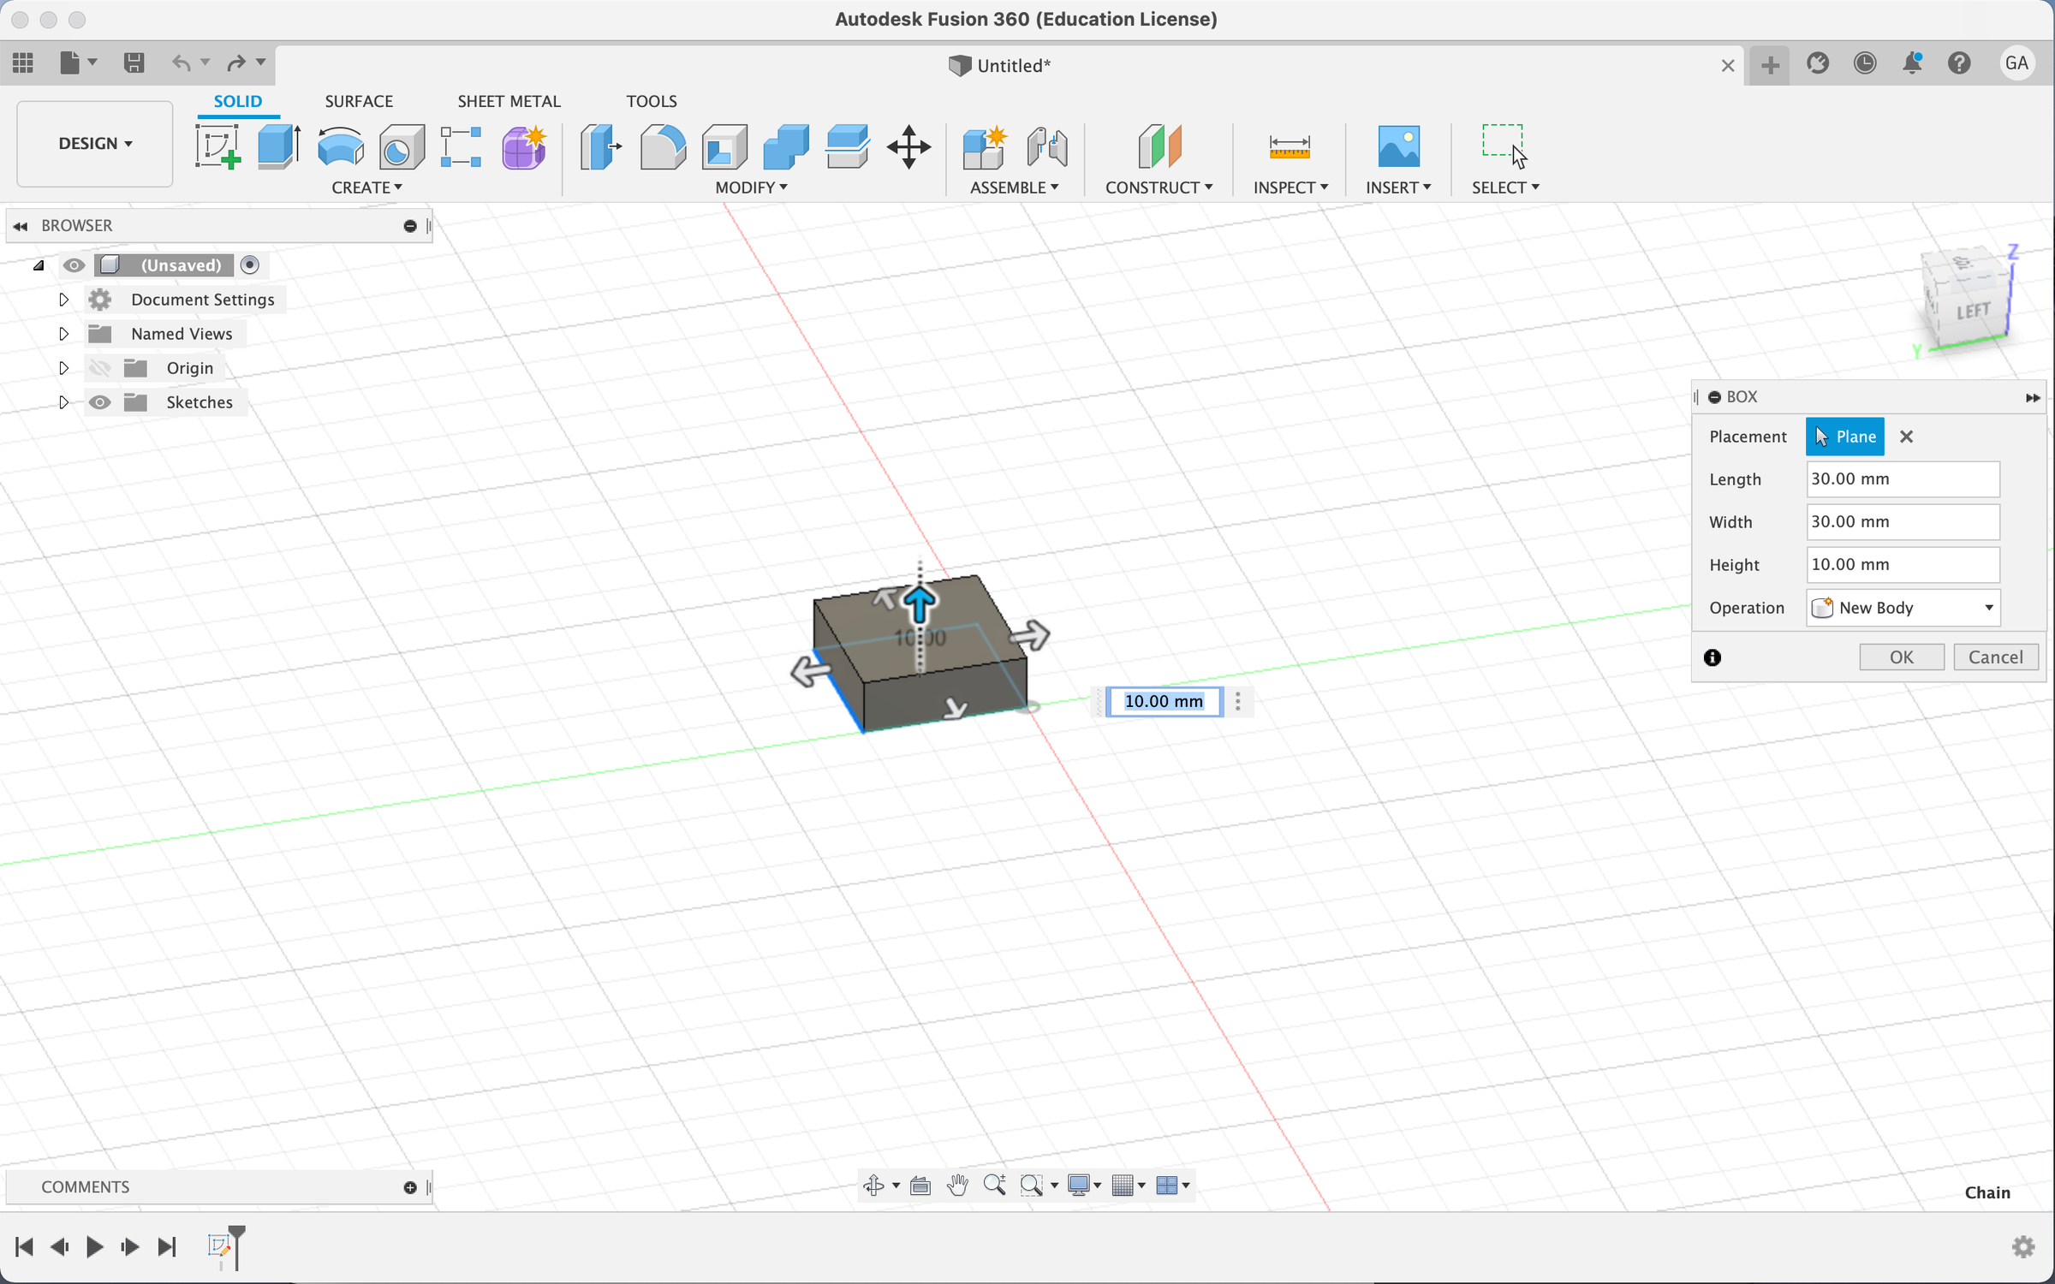The width and height of the screenshot is (2055, 1284).
Task: Select the Measure tool
Action: 1290,146
